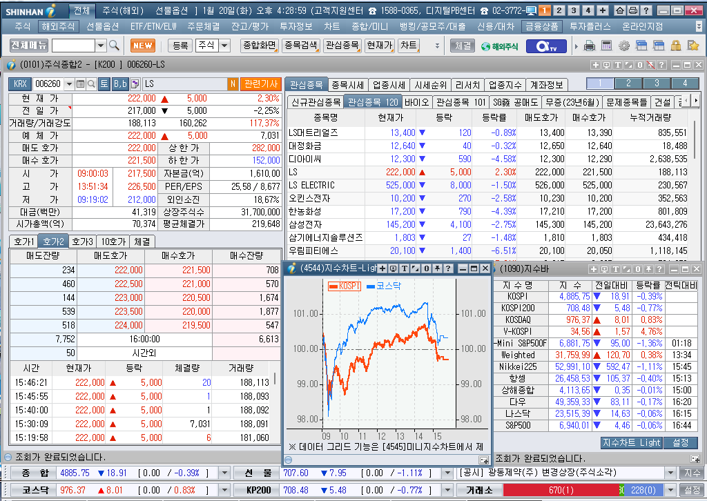
Task: Click the double-chevron overflow icon on the menu bar
Action: click(x=699, y=26)
